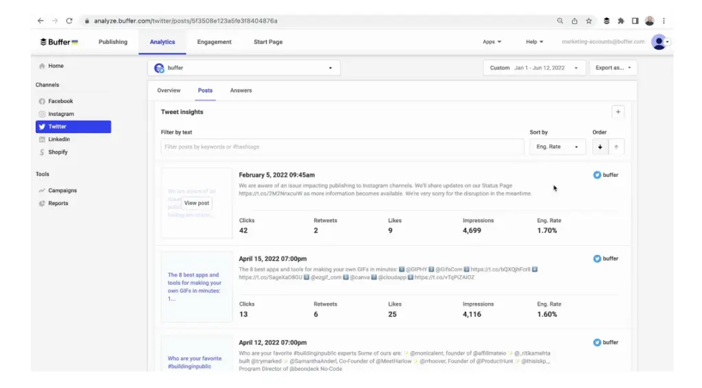Set order to ascending arrow
Viewport: 702px width, 388px height.
(616, 147)
